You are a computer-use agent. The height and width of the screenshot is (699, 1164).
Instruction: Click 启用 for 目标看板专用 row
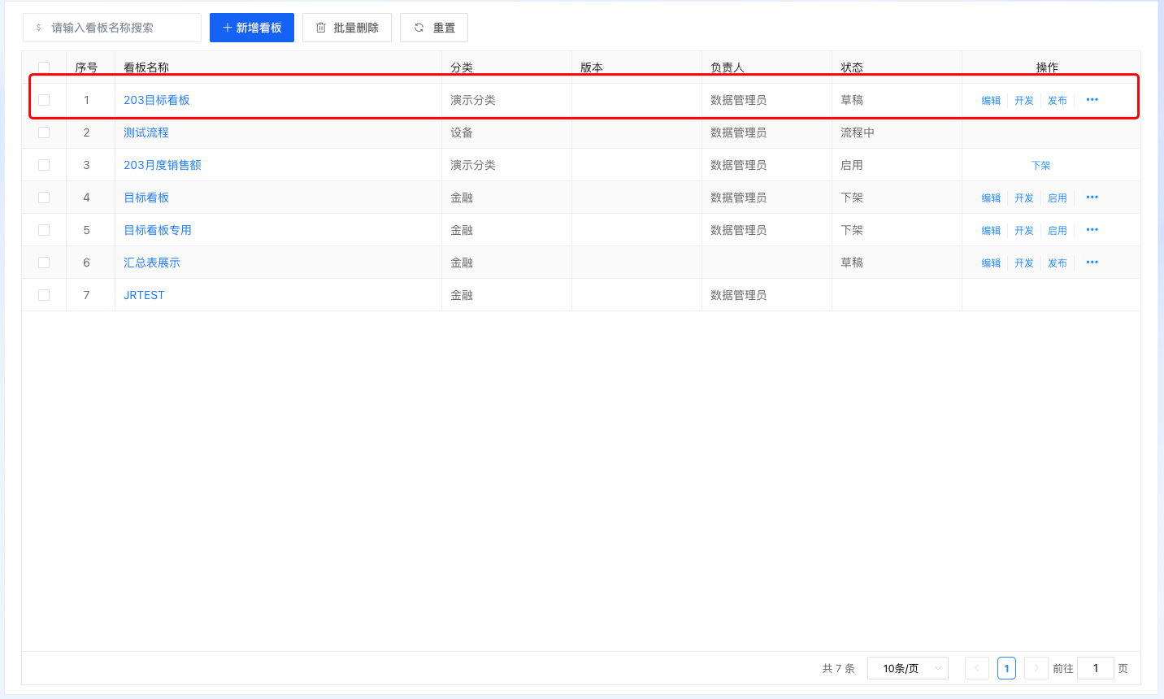click(1057, 230)
